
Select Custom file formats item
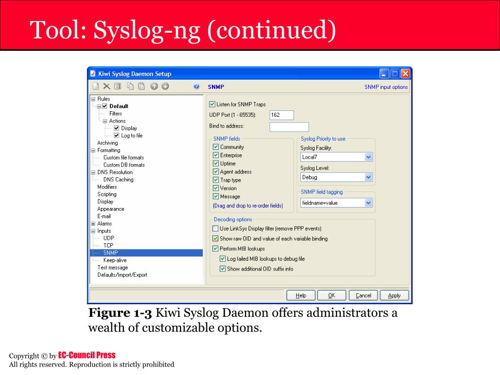coord(124,158)
